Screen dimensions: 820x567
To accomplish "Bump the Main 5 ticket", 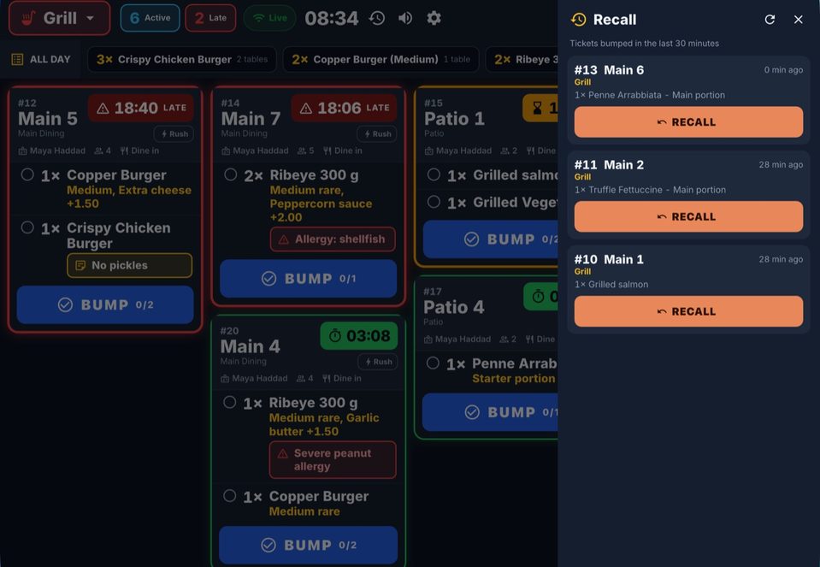I will 105,304.
